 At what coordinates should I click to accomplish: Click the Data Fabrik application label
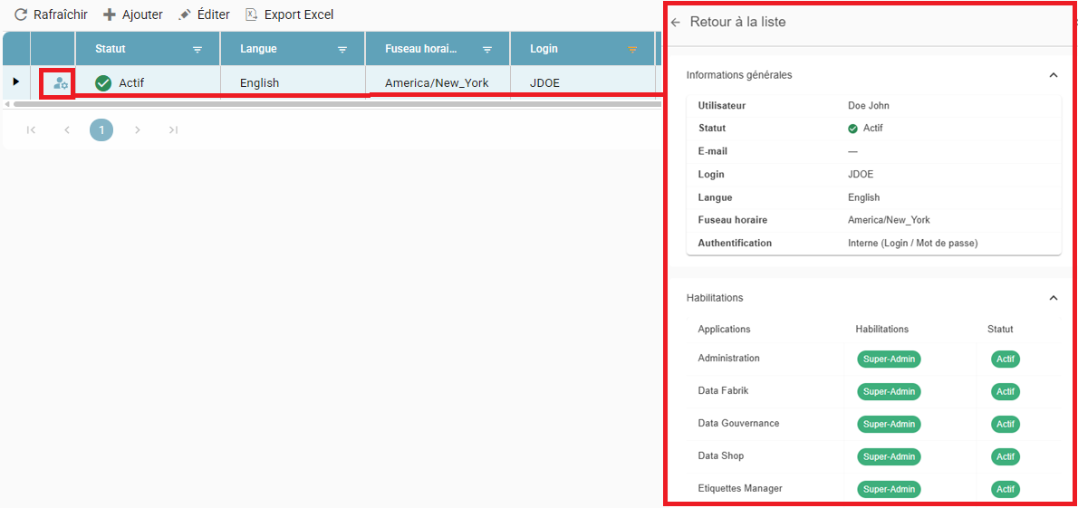click(723, 390)
